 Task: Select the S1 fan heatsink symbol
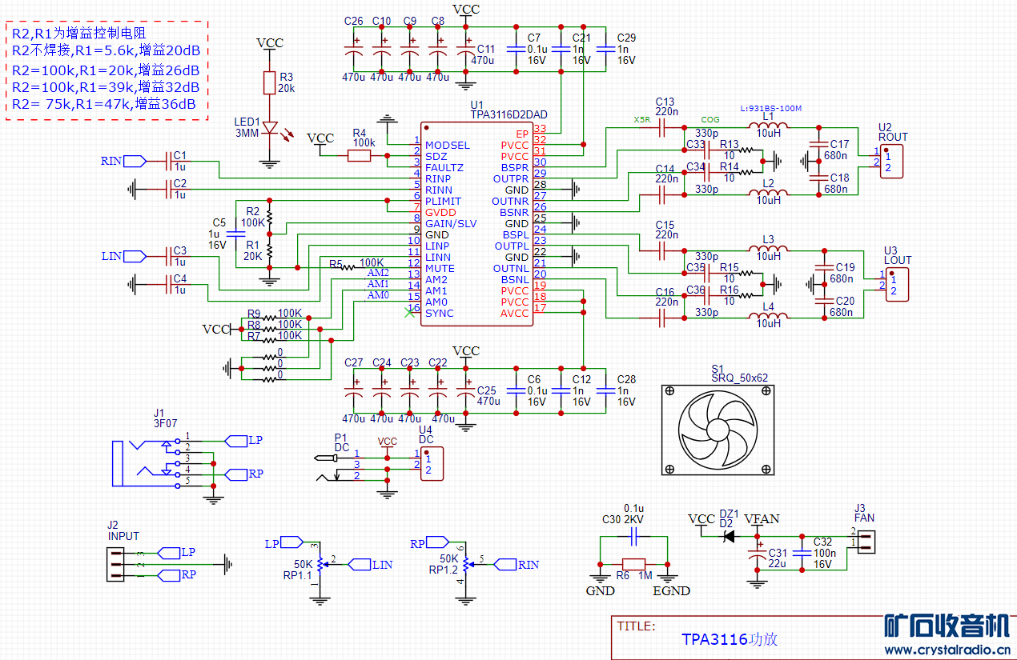click(x=718, y=430)
